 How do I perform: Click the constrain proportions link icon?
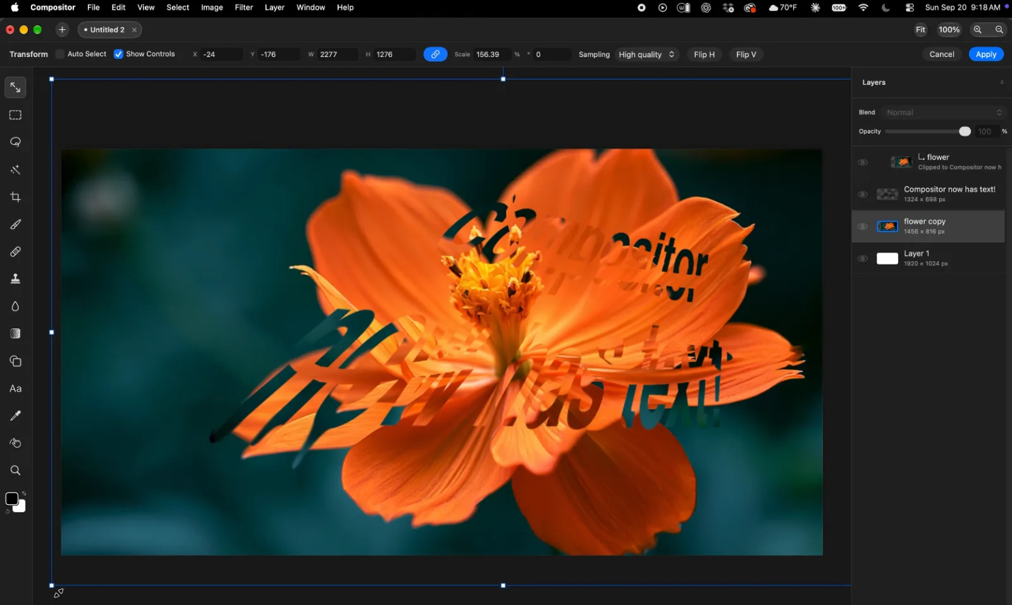[435, 54]
